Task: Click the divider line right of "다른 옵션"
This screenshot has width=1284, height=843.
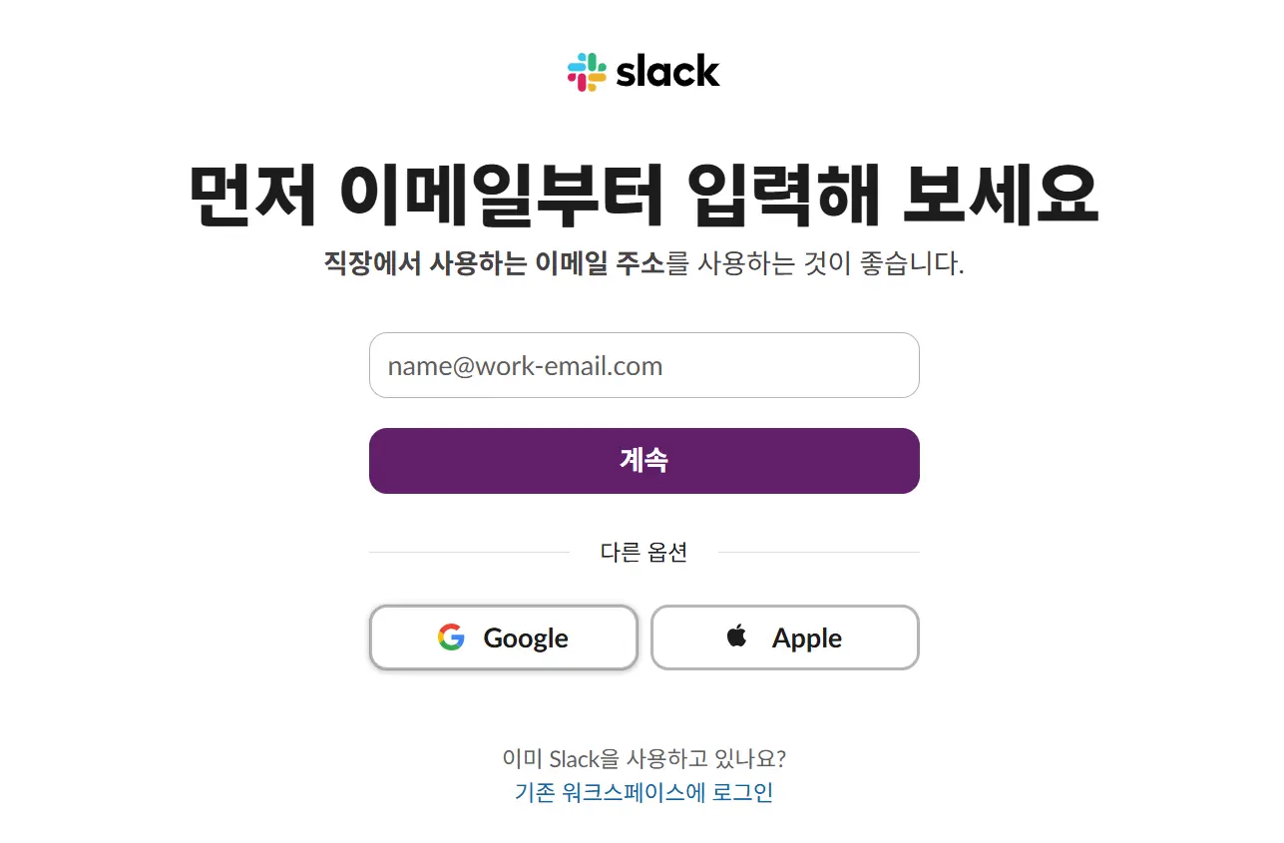Action: 818,552
